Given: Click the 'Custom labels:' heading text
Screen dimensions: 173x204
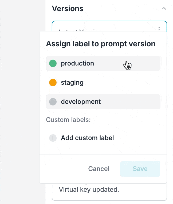Looking at the screenshot, I should [x=68, y=120].
